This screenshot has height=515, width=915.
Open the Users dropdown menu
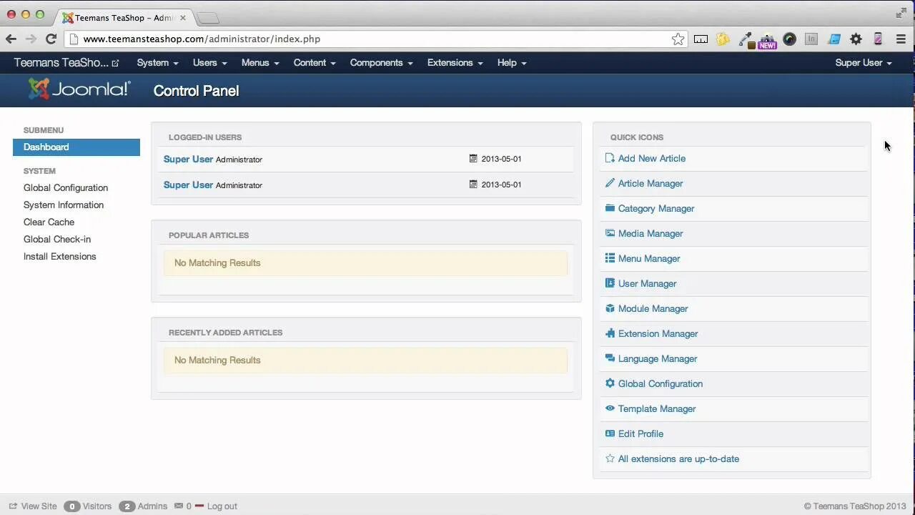(209, 63)
